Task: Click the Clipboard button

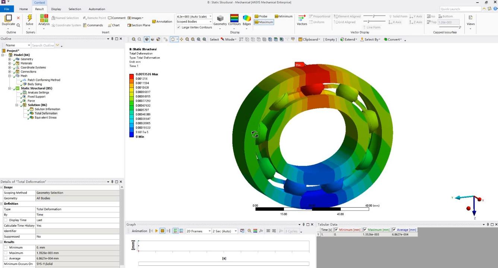Action: 309,39
